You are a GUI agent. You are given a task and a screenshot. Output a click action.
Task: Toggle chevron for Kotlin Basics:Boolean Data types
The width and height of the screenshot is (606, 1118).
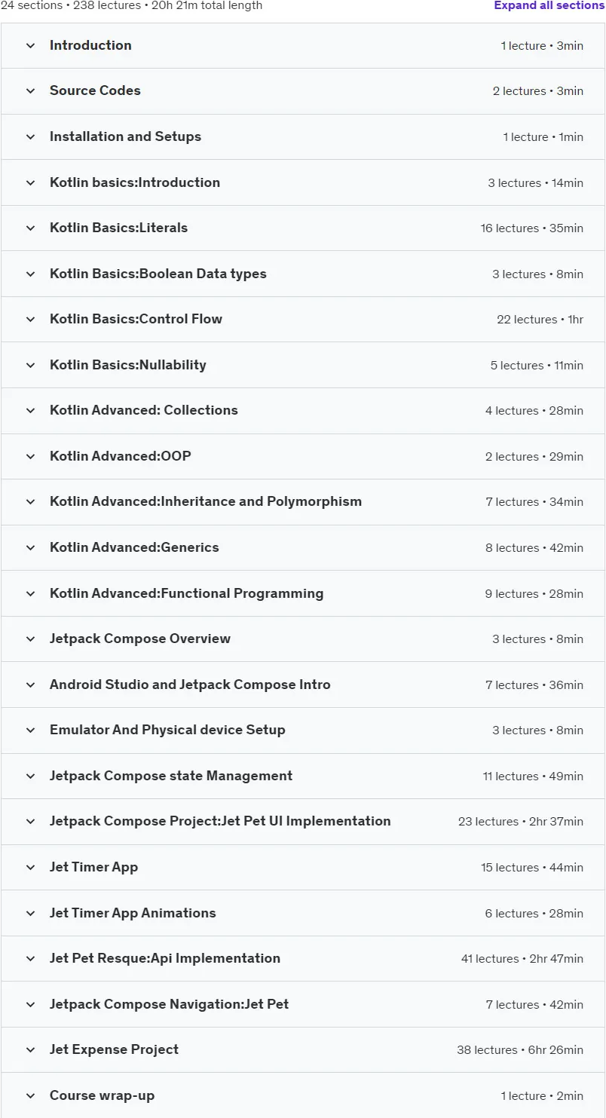pyautogui.click(x=30, y=274)
